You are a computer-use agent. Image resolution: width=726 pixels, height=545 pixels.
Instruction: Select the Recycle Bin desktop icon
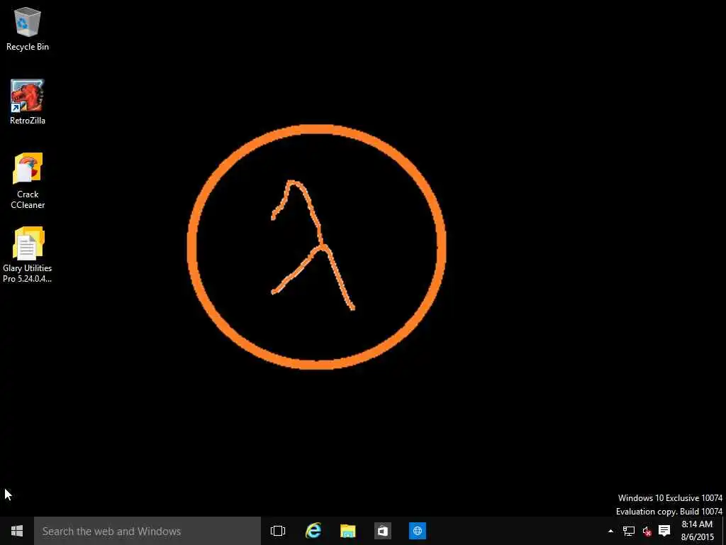click(x=28, y=22)
